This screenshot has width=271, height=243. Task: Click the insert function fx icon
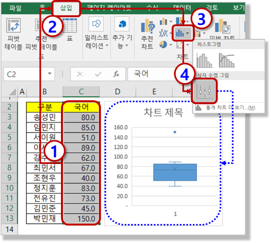click(117, 74)
